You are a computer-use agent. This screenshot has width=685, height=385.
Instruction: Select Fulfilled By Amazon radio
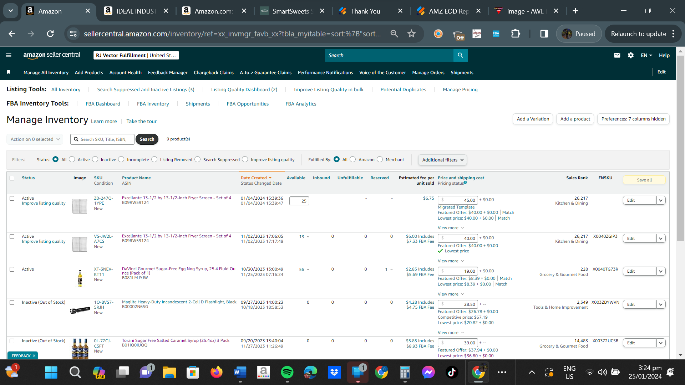click(x=353, y=159)
